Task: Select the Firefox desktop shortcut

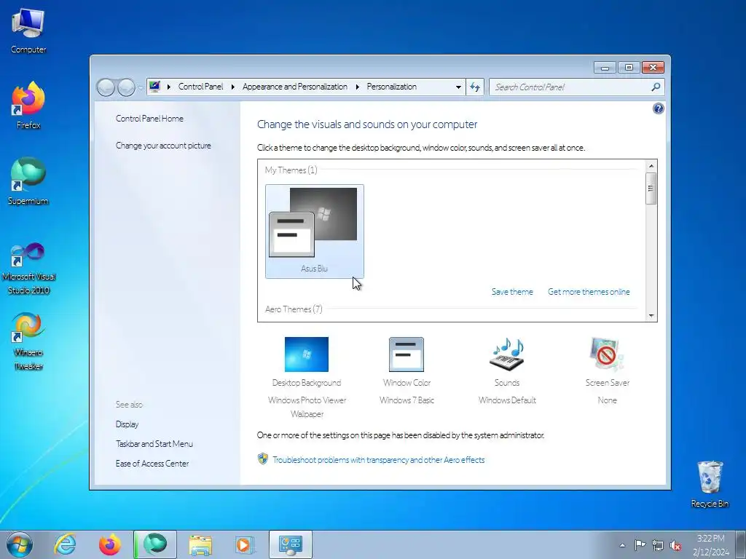Action: point(28,105)
